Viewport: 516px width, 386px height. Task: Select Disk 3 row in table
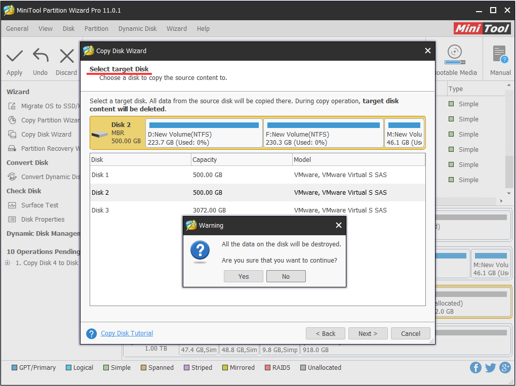coord(258,210)
